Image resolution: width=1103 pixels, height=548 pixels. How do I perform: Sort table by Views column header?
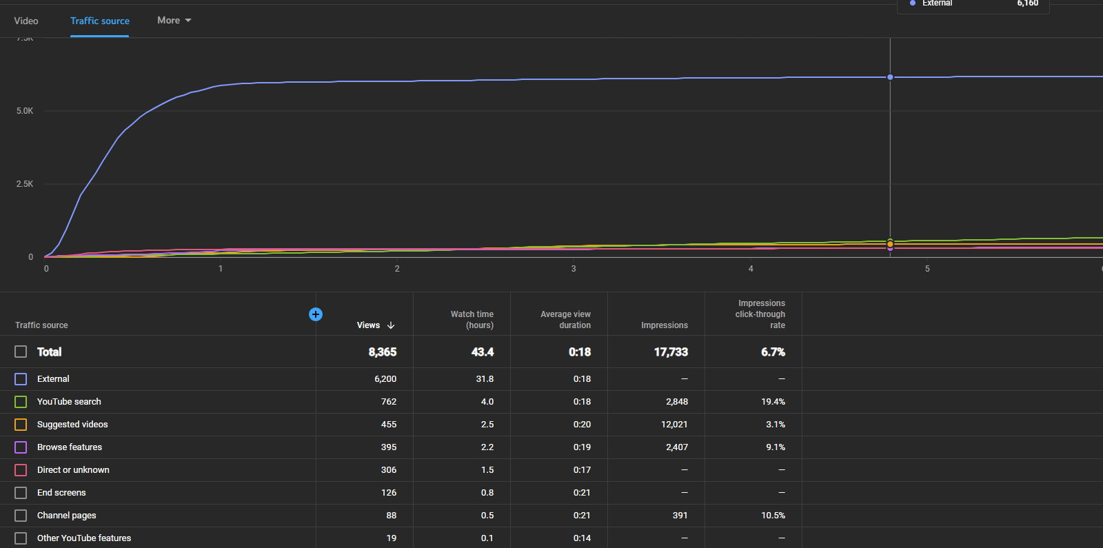pos(368,325)
